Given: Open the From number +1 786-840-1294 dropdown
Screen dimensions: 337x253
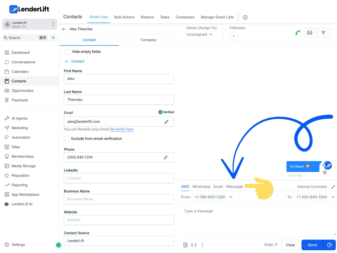Looking at the screenshot, I should (x=214, y=197).
